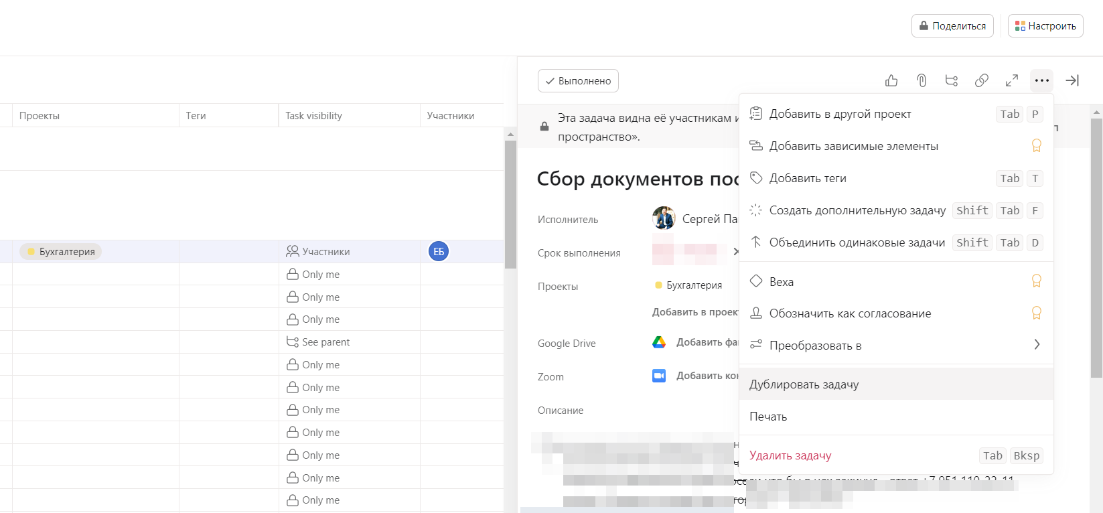Open Преобразовать в submenu arrow
The height and width of the screenshot is (513, 1103).
click(x=1037, y=344)
